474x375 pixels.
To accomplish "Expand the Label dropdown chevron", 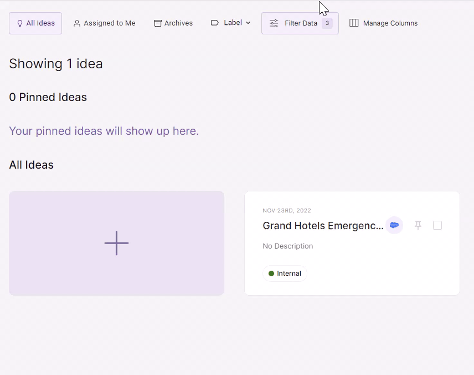I will (248, 23).
